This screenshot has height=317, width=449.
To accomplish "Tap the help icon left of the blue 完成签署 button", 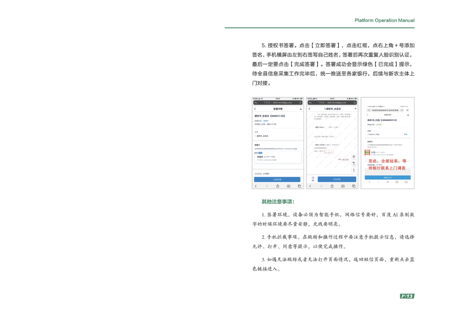I will [313, 178].
